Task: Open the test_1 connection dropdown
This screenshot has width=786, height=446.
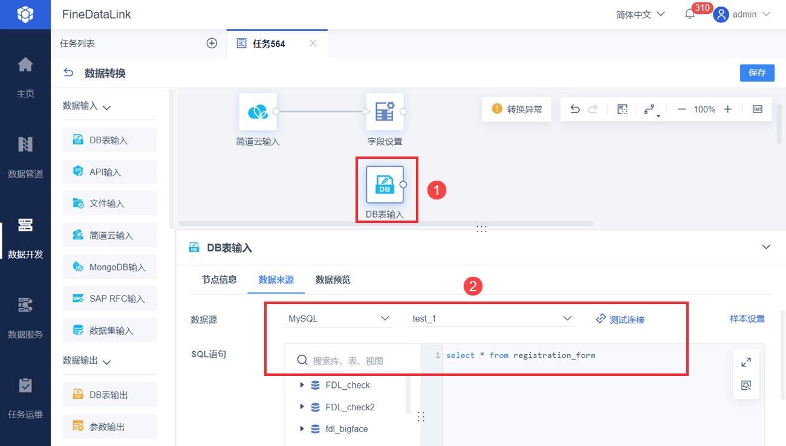Action: point(492,318)
